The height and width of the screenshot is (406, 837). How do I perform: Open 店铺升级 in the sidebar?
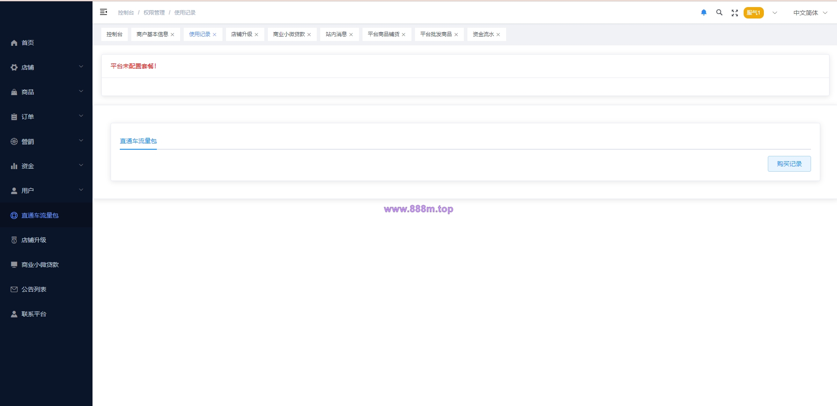tap(46, 240)
